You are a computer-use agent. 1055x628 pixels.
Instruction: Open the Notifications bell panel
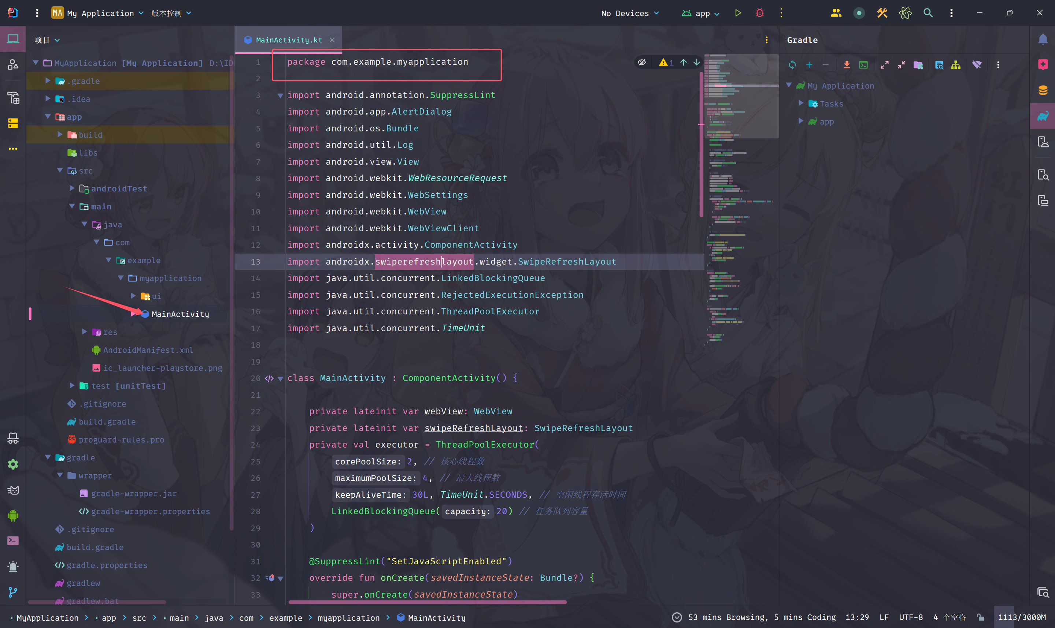(x=1043, y=40)
